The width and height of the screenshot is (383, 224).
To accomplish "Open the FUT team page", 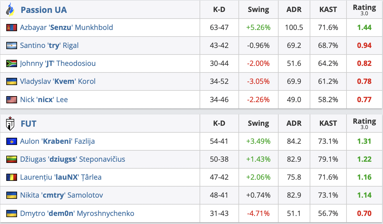I will [x=28, y=123].
